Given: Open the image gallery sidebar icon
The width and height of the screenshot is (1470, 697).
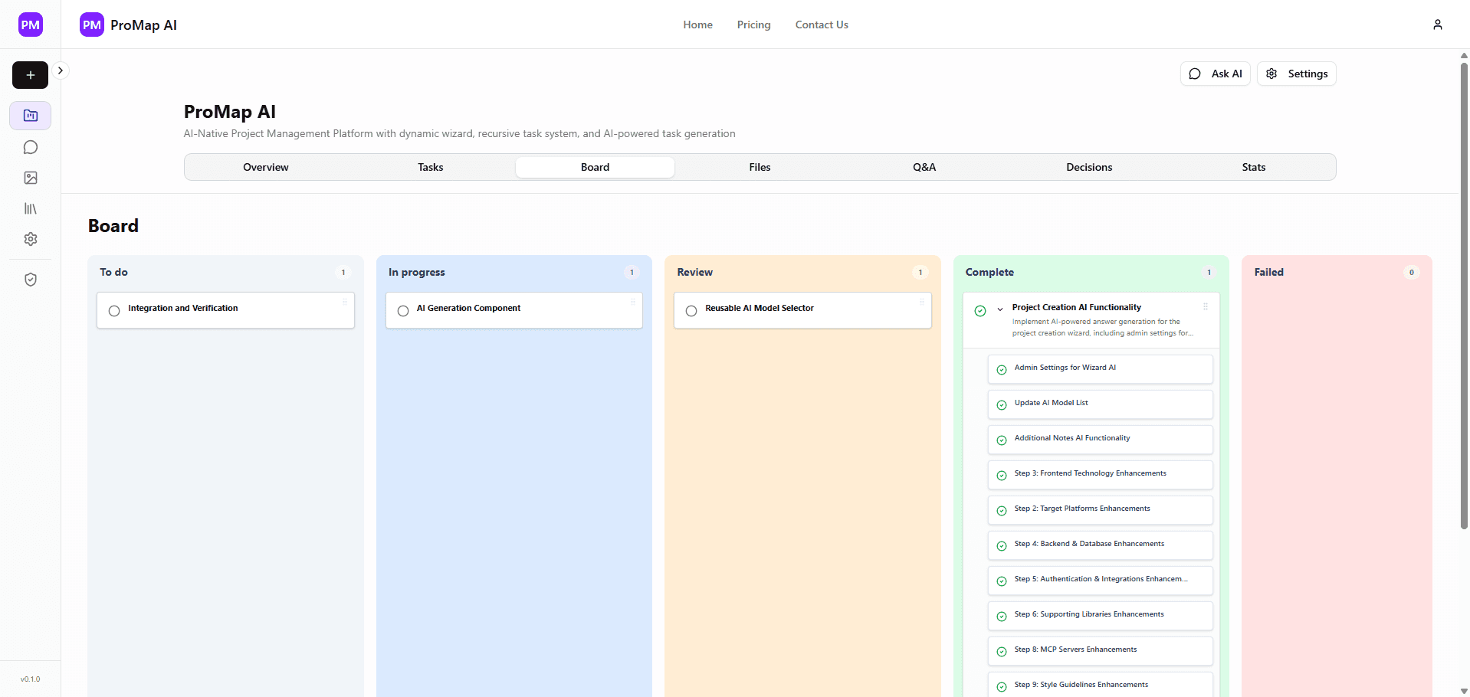Looking at the screenshot, I should click(x=31, y=178).
